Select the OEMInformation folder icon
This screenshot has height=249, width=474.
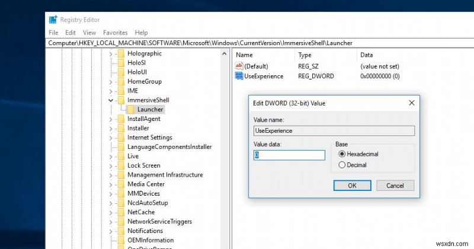(121, 241)
